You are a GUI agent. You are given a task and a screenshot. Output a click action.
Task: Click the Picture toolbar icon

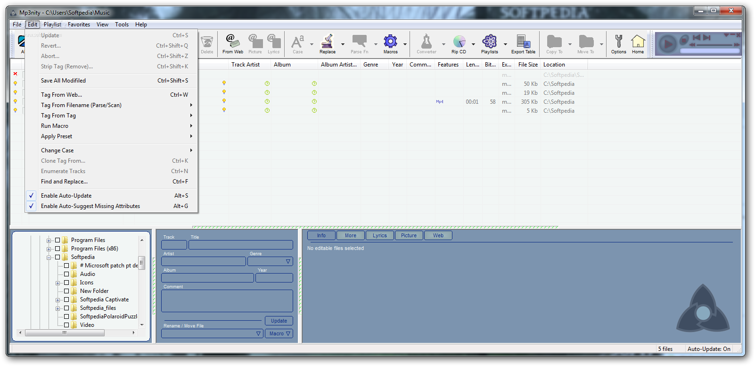coord(255,44)
